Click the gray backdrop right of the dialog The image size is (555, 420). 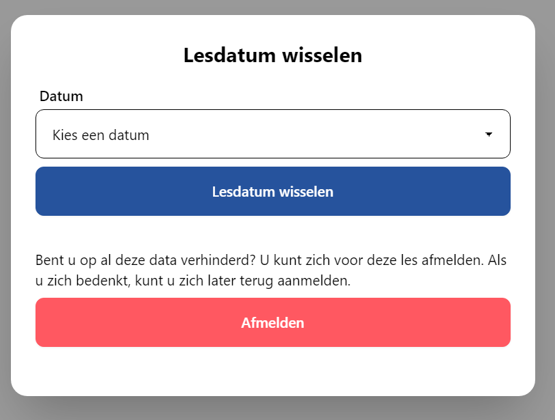pyautogui.click(x=545, y=205)
